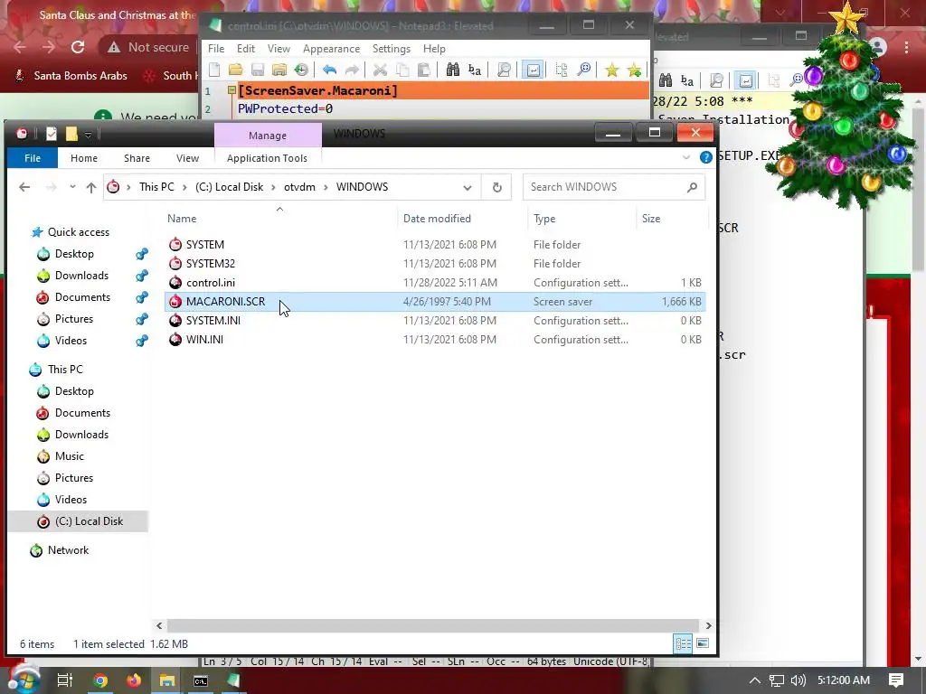
Task: Click Copy icon in Notepad3 toolbar
Action: coord(402,70)
